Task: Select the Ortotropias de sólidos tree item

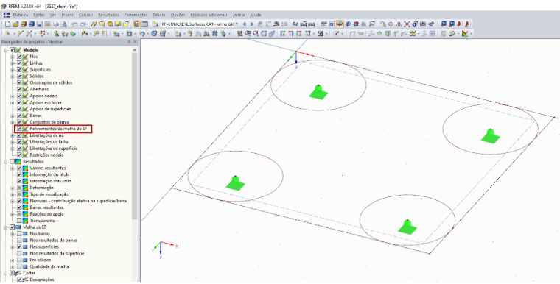Action: (51, 83)
